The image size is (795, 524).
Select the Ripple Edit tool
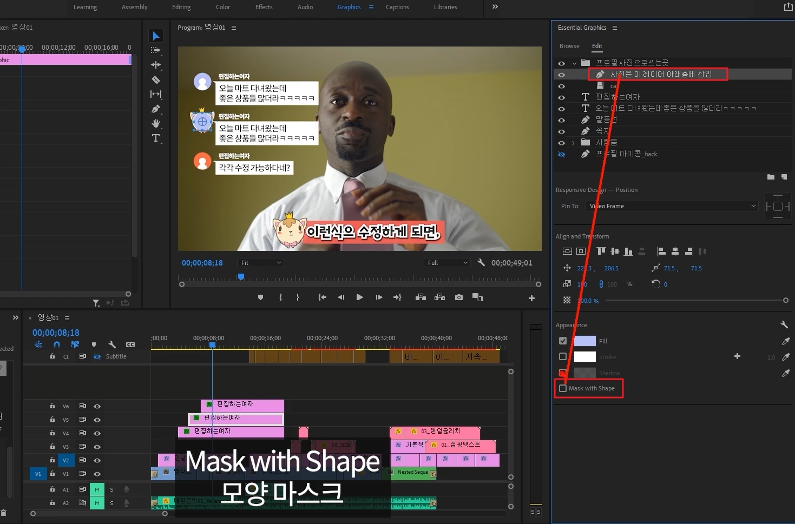156,65
